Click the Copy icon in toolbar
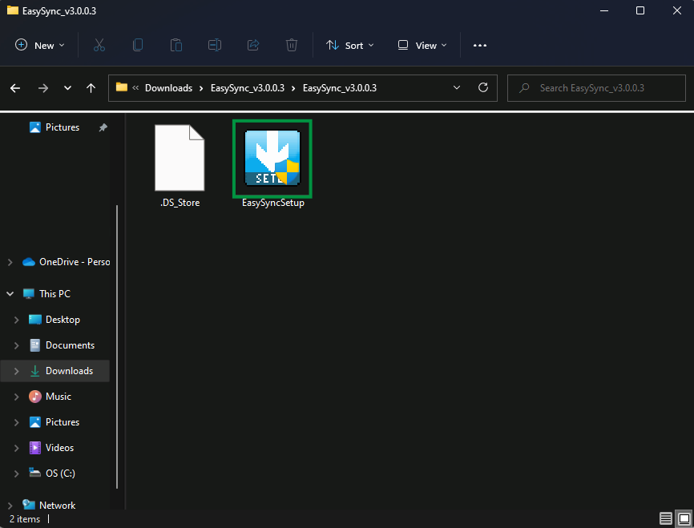The height and width of the screenshot is (528, 694). click(138, 45)
